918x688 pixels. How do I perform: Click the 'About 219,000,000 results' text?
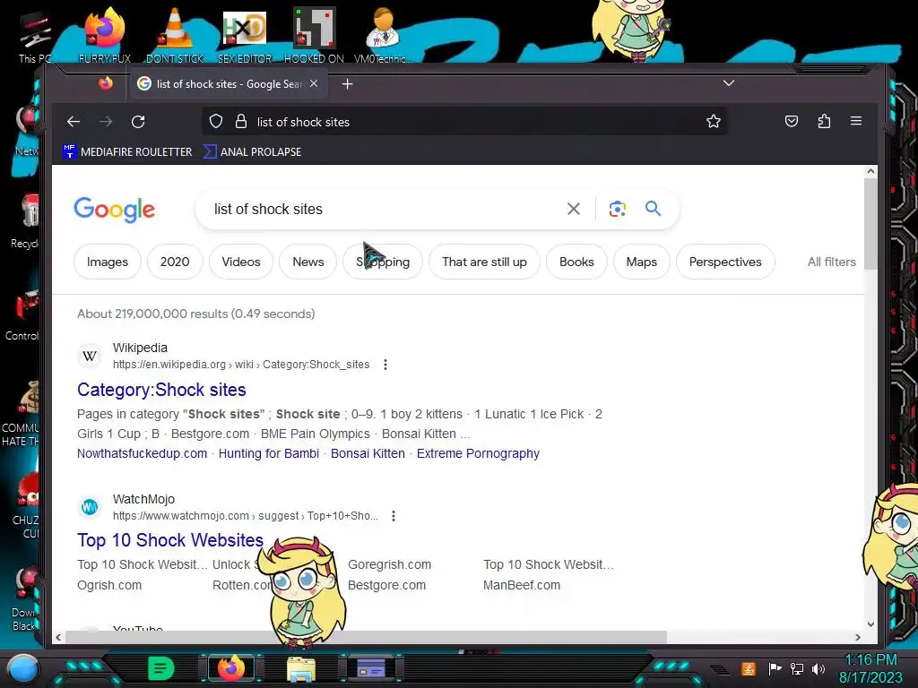pos(196,314)
